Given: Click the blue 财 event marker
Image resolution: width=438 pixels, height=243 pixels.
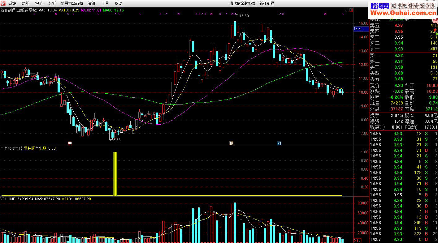Looking at the screenshot, I should 279,143.
